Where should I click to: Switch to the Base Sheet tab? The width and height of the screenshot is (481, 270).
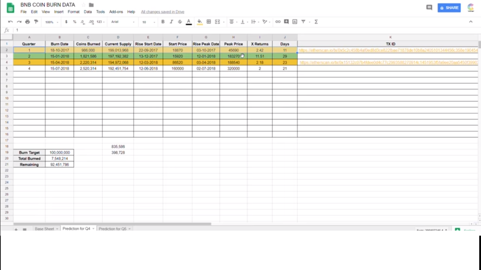[x=44, y=229]
